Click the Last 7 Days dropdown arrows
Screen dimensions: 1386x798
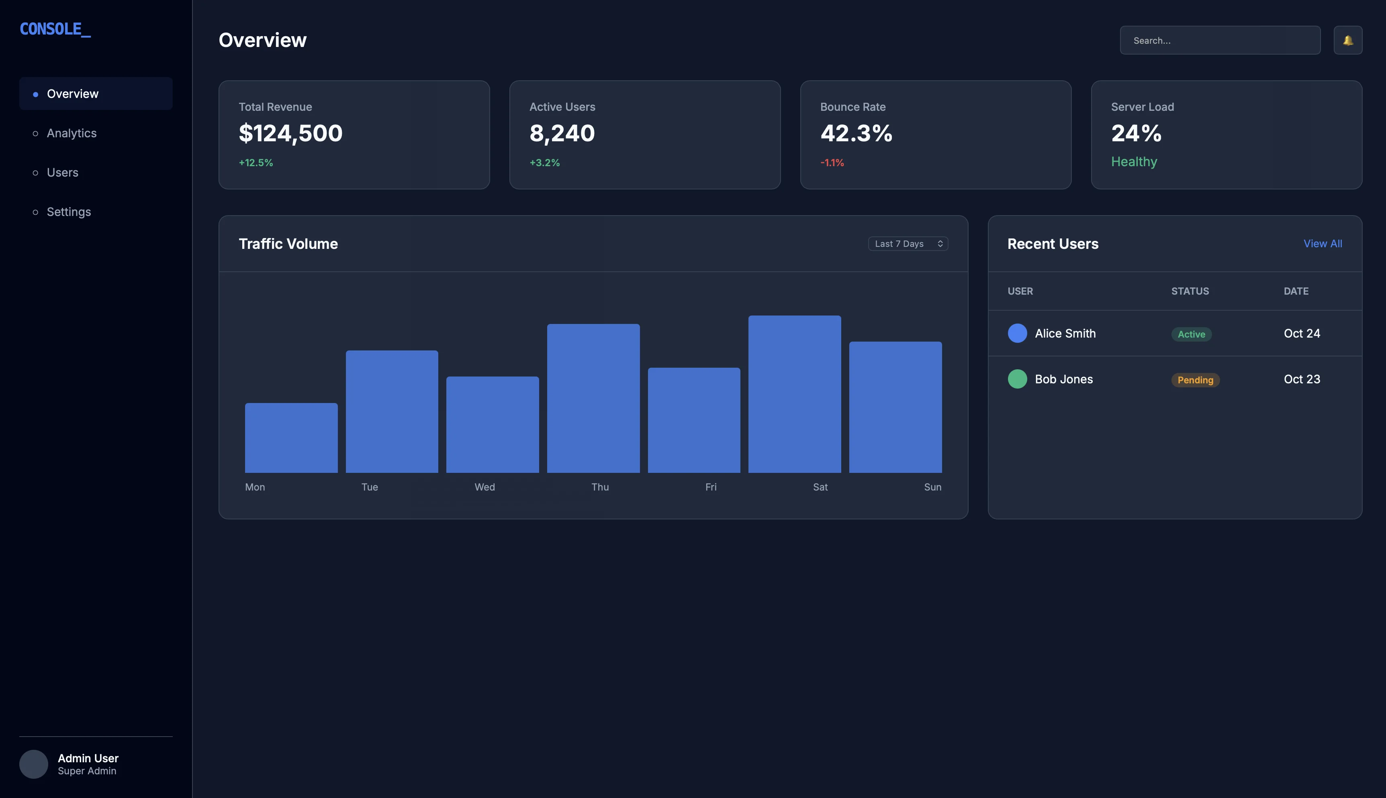[940, 244]
